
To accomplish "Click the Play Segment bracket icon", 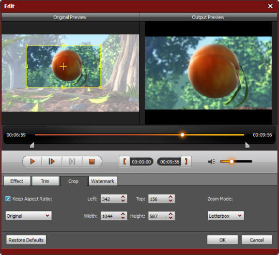I will [72, 161].
